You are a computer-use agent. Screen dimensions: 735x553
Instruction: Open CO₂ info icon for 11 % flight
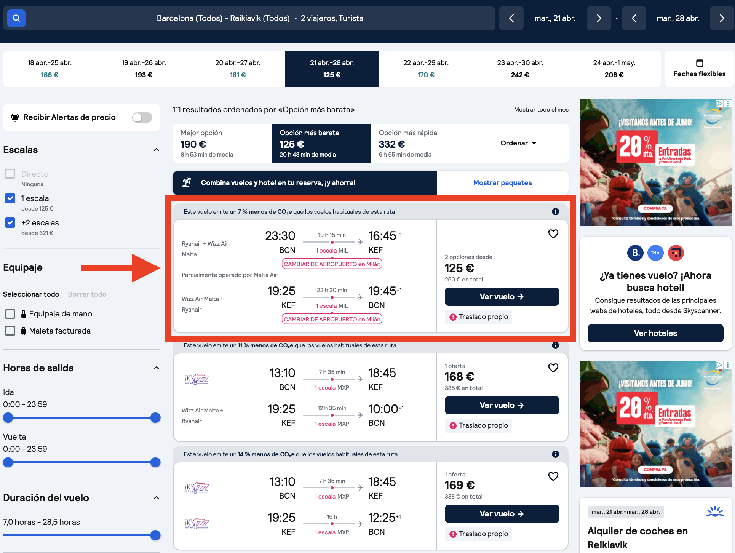555,345
